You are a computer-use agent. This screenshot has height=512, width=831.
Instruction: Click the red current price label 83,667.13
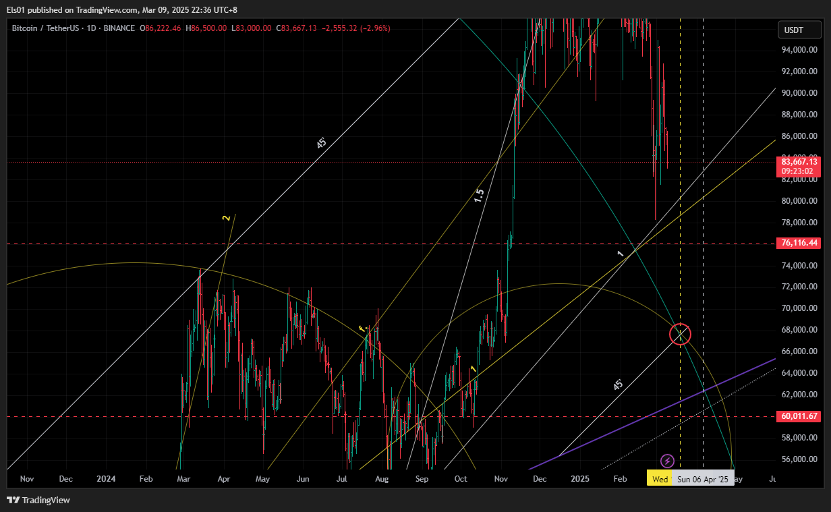(799, 162)
